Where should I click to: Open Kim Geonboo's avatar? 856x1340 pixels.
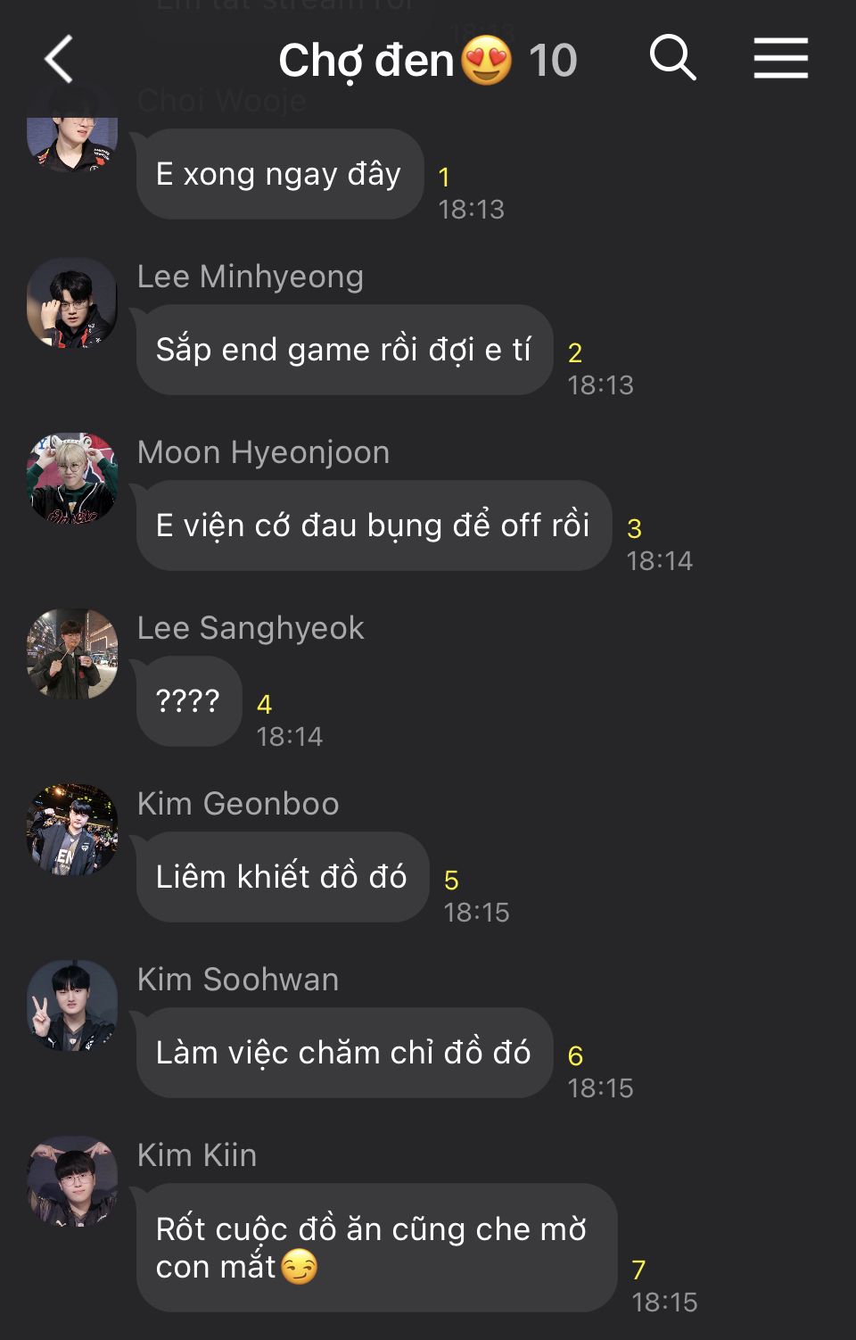coord(72,831)
